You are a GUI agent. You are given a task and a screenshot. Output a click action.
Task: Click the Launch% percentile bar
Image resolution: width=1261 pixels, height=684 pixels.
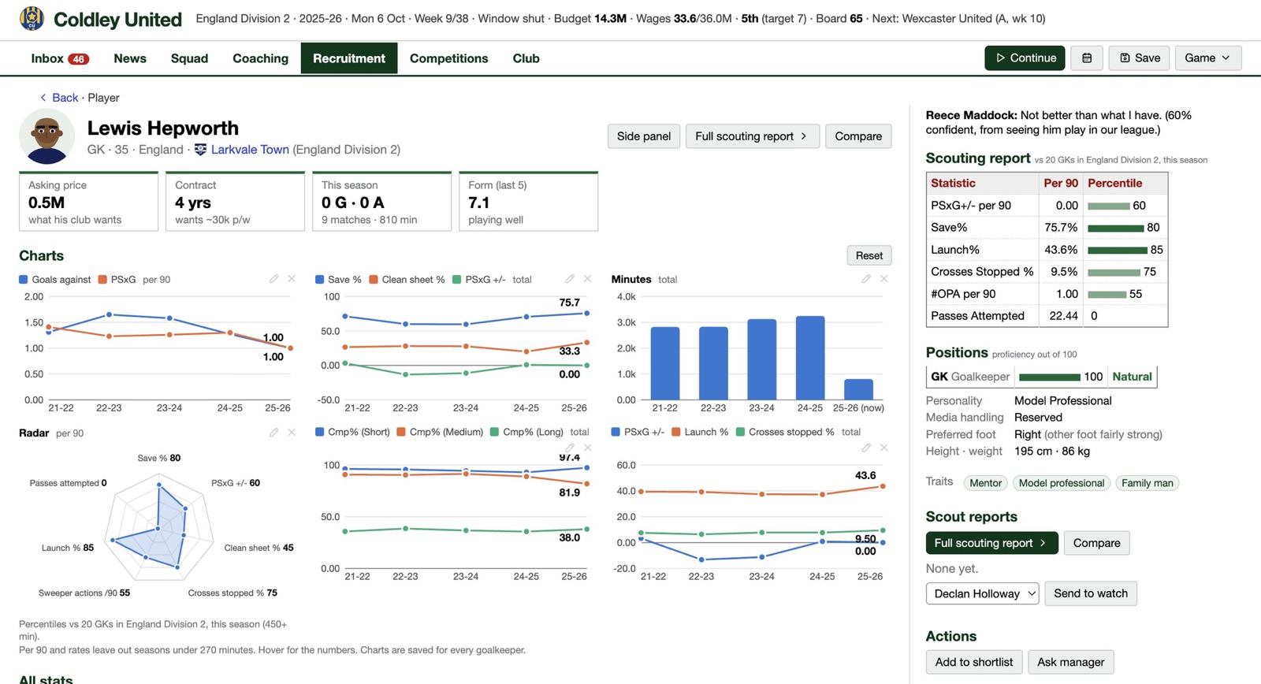1118,250
